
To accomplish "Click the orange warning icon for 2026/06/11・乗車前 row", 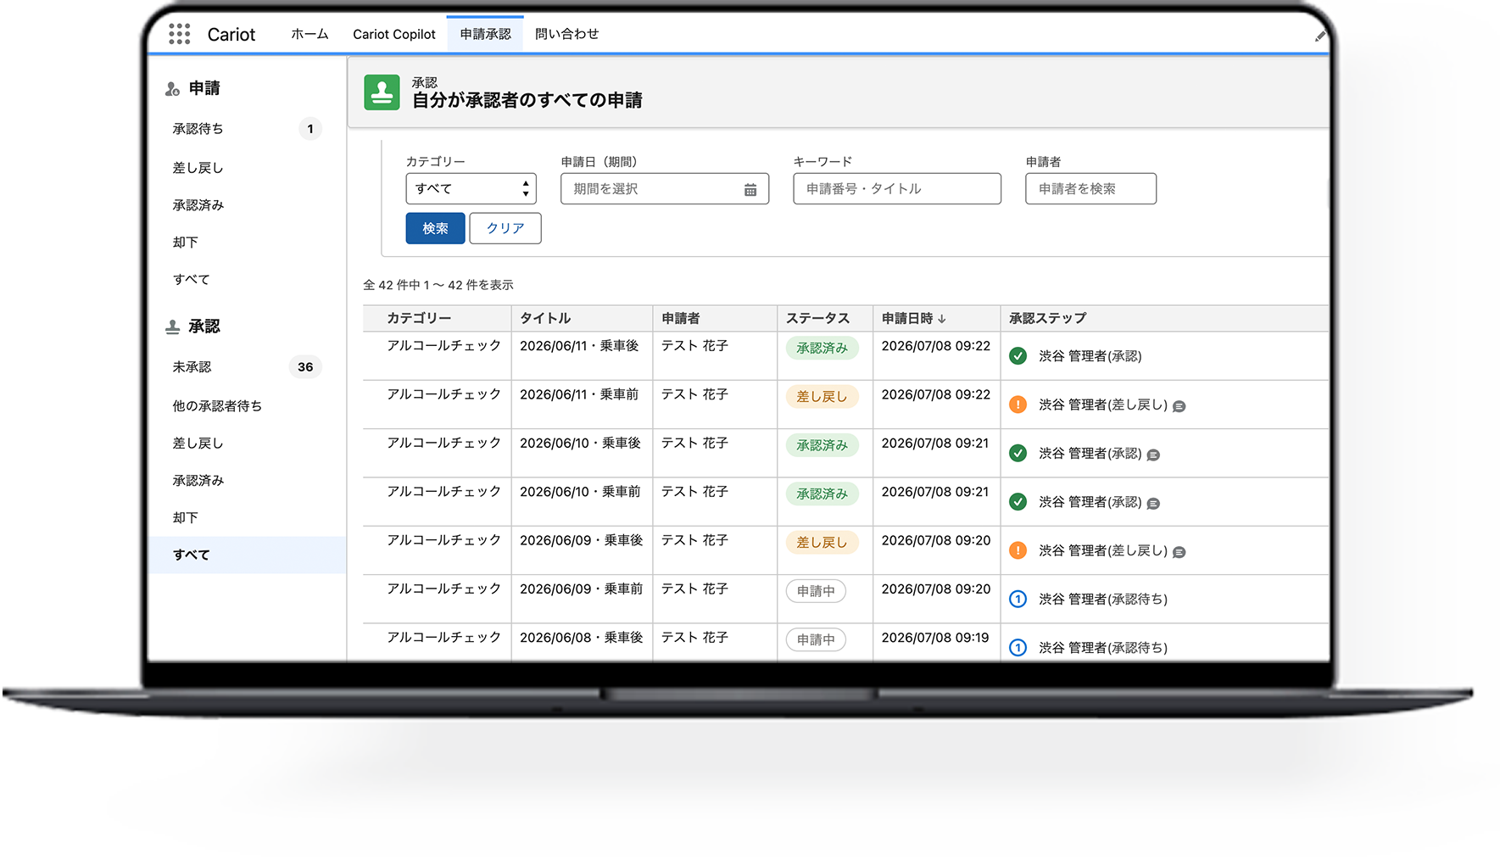I will click(1018, 405).
